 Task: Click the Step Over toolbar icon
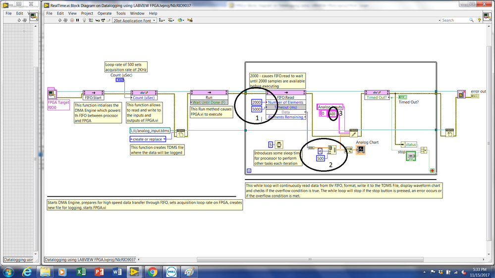click(103, 20)
